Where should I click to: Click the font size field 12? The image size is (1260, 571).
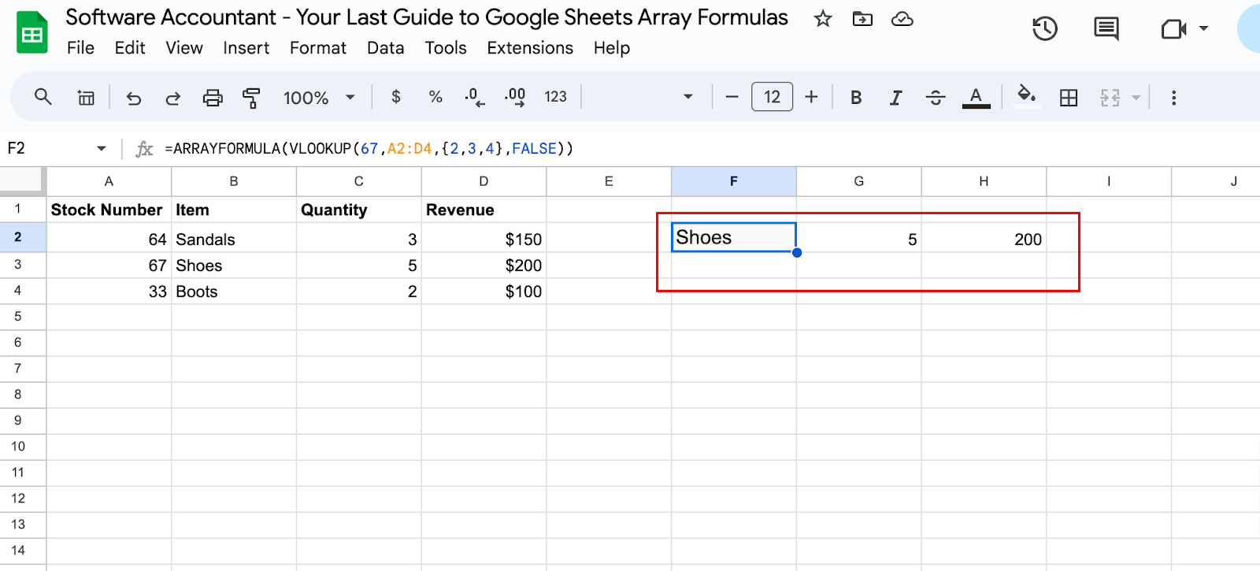point(772,97)
